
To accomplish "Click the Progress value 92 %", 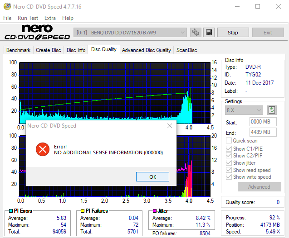I will (x=274, y=218).
